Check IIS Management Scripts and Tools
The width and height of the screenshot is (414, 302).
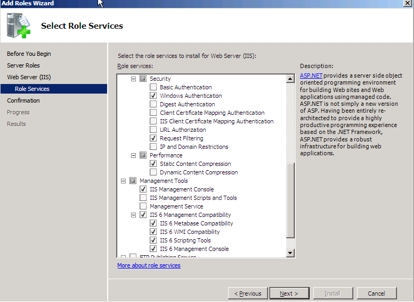pyautogui.click(x=143, y=198)
